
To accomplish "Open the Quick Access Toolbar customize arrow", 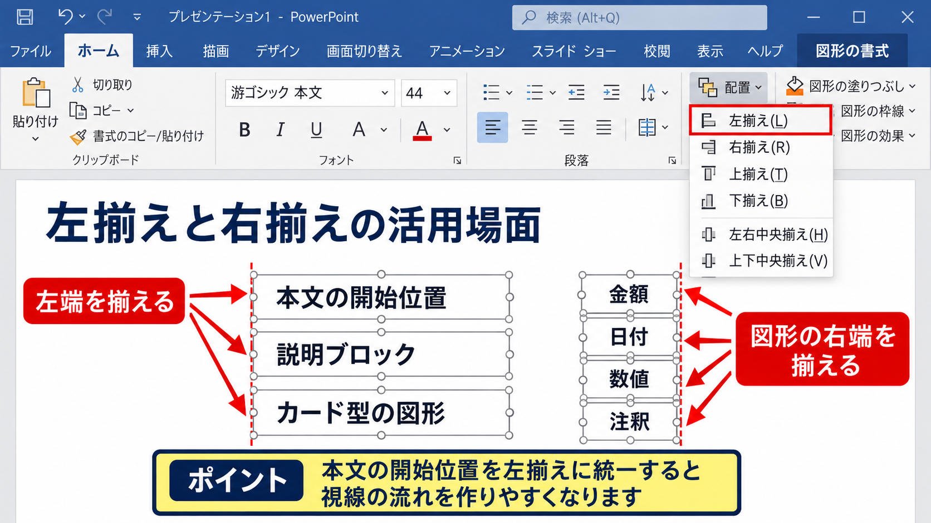I will click(137, 17).
